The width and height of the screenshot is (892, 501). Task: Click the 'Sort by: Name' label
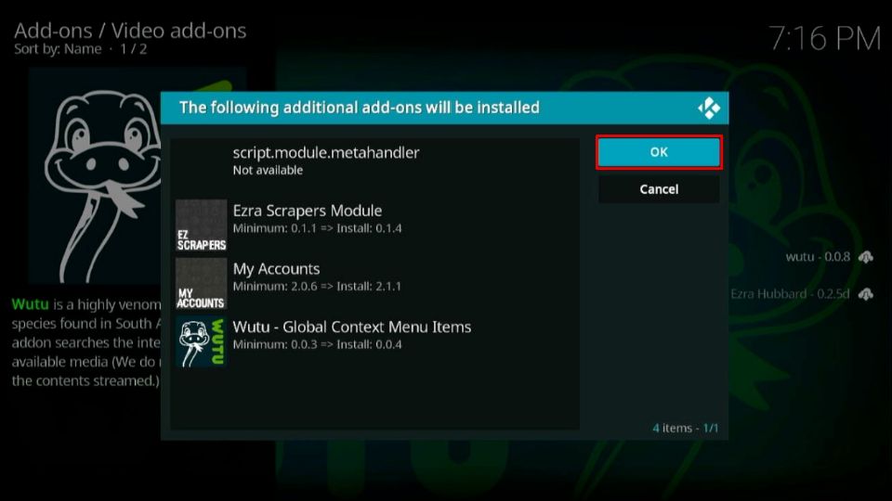(58, 49)
